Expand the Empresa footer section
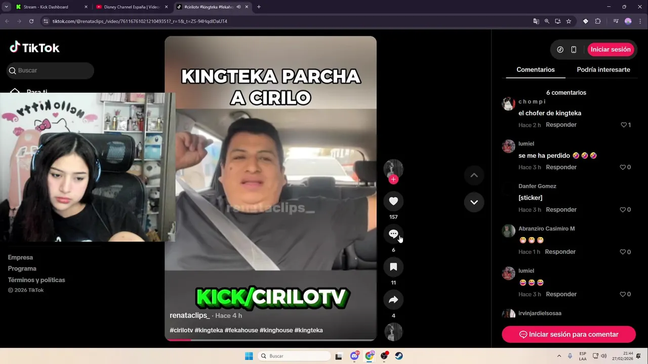This screenshot has width=648, height=364. click(20, 257)
